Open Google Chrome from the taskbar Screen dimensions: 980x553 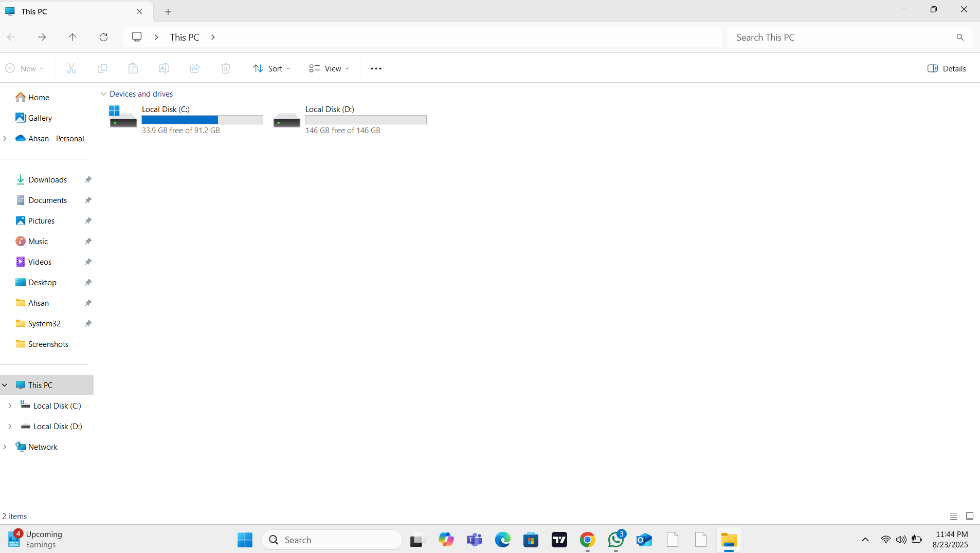587,540
